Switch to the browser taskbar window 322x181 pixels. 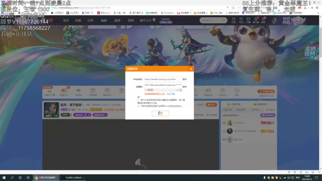46,178
